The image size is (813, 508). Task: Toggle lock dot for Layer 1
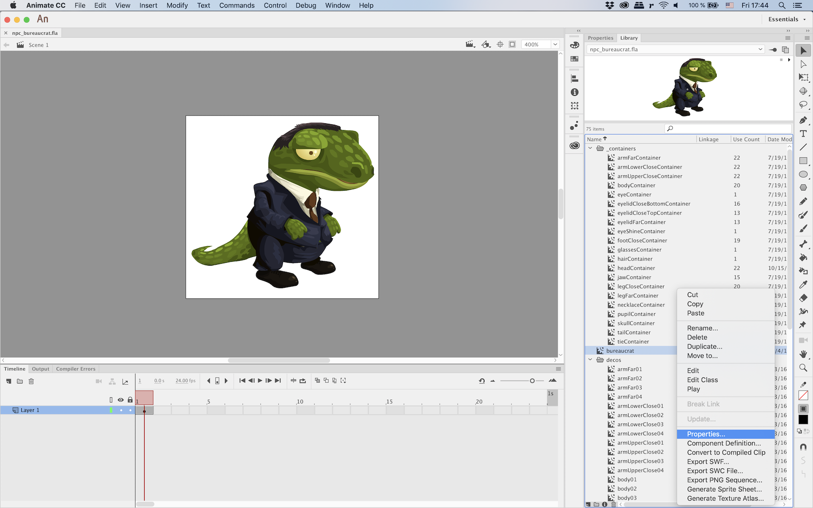[130, 410]
